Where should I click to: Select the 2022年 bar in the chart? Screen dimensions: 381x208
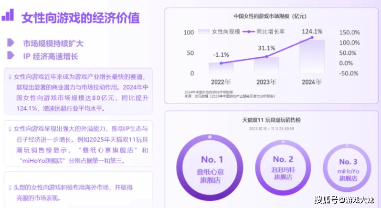tap(221, 67)
